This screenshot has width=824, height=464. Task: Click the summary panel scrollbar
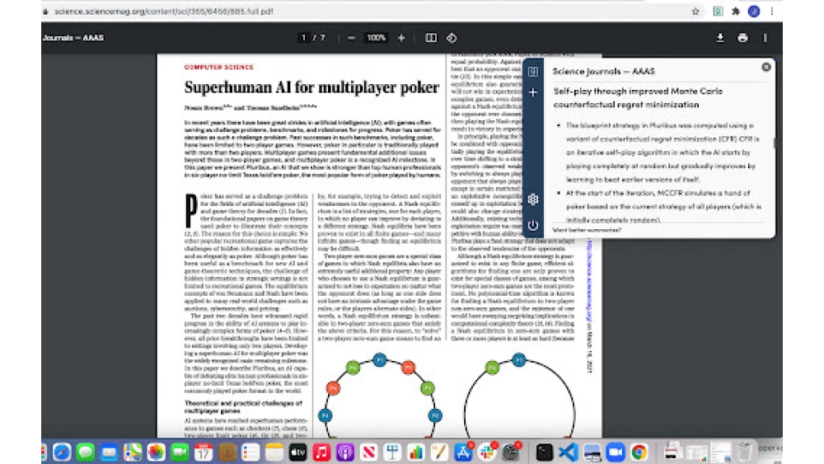tap(774, 143)
